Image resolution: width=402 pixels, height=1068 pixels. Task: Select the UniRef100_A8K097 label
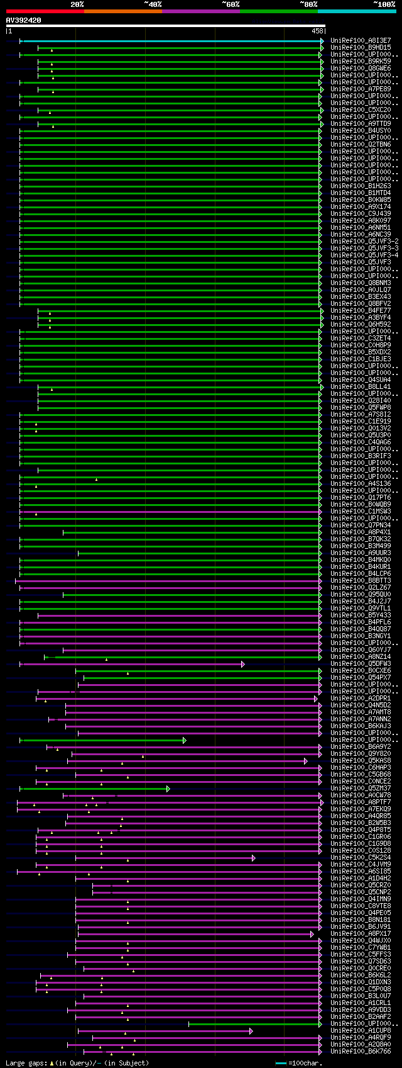361,220
